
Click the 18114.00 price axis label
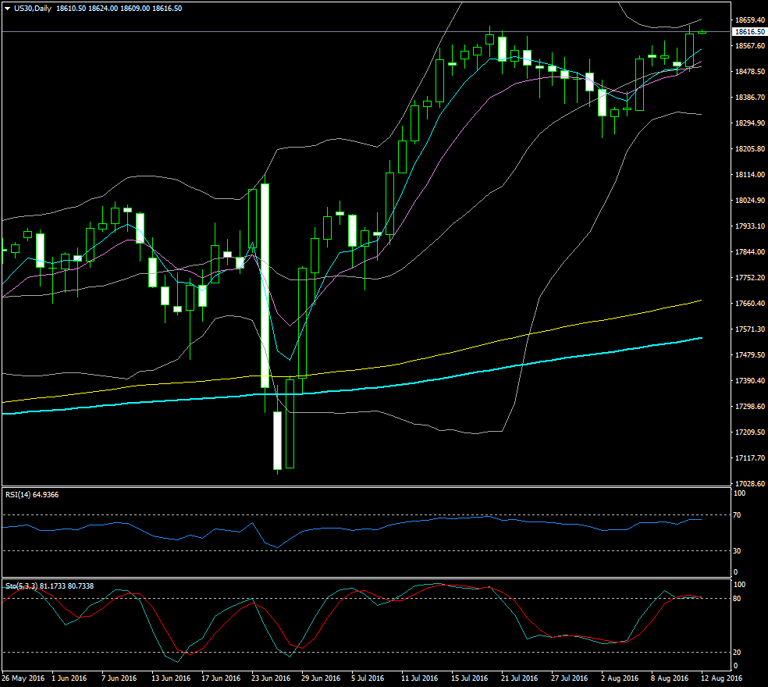(x=750, y=174)
